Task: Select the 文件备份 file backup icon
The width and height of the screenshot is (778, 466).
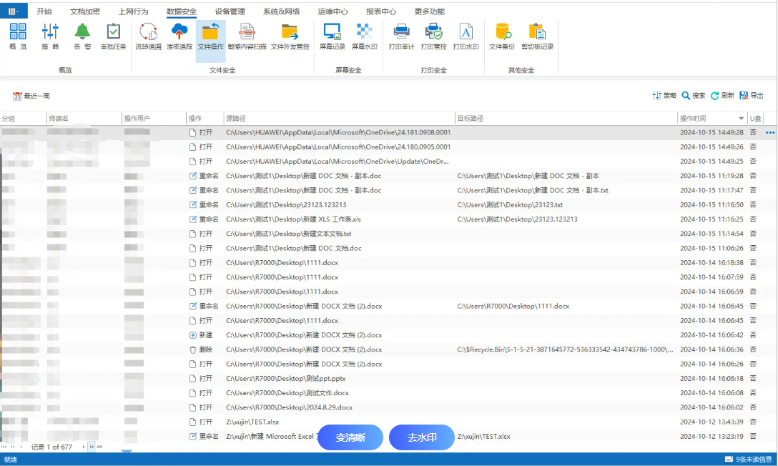Action: coord(502,36)
